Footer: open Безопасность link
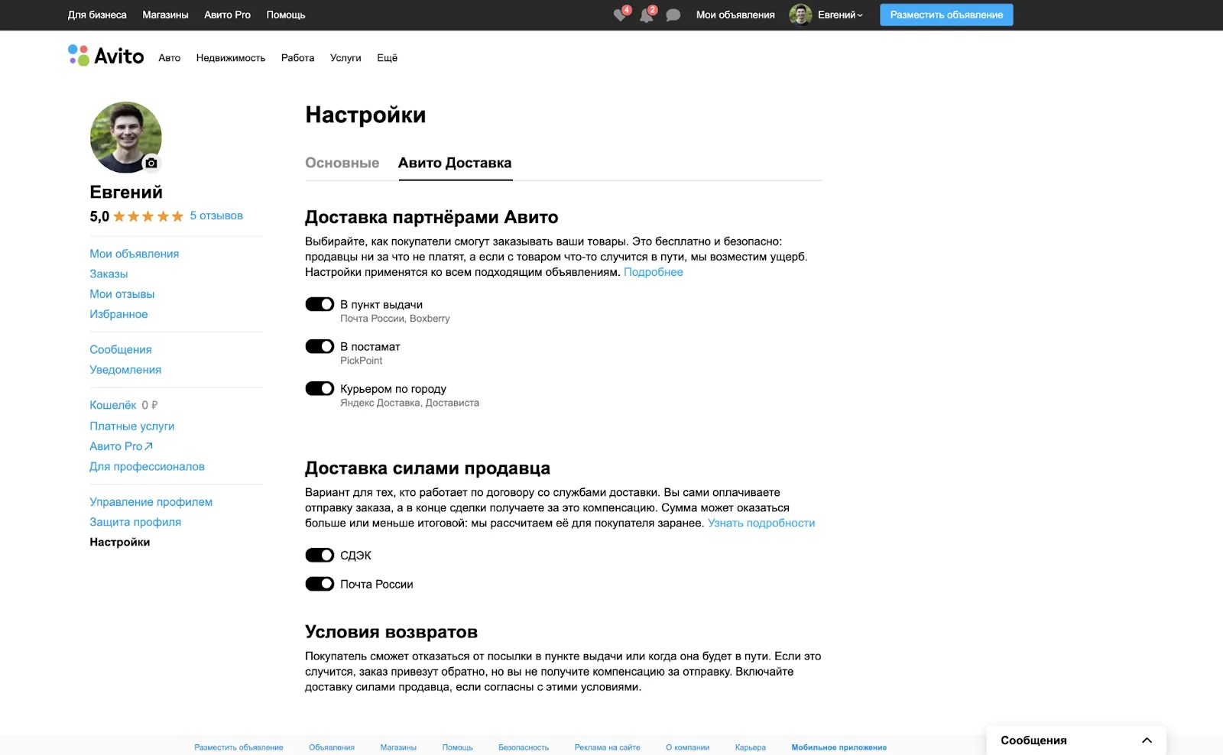 tap(524, 747)
